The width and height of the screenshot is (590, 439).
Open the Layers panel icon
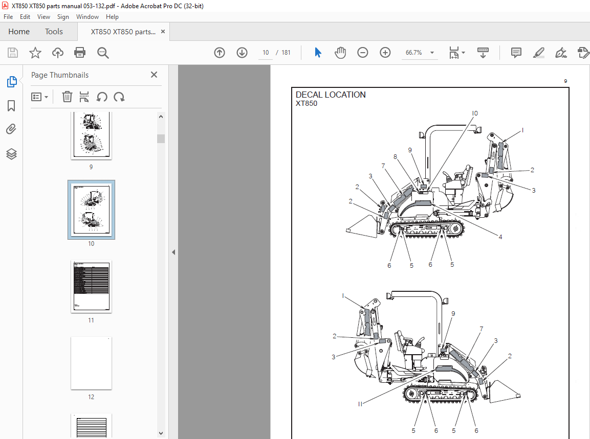pyautogui.click(x=11, y=154)
